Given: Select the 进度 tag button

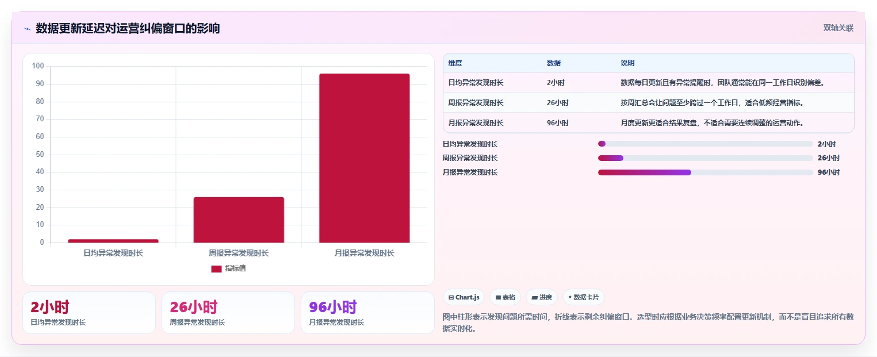Looking at the screenshot, I should pos(541,297).
